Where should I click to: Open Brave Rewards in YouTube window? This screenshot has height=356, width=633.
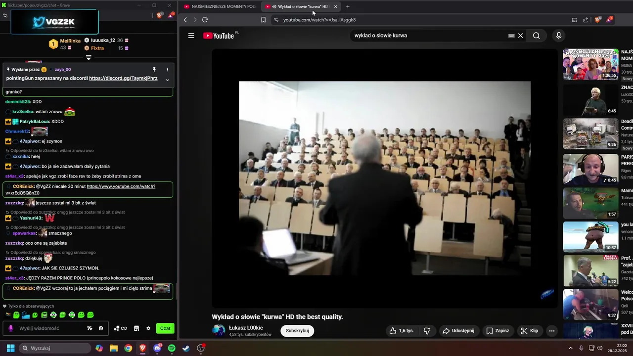(x=609, y=20)
